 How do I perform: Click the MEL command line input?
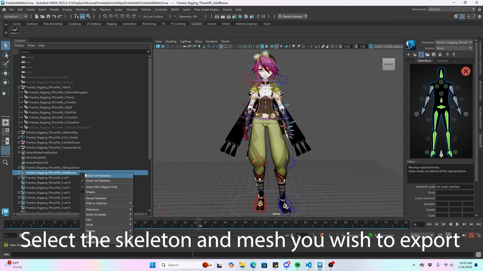[102, 254]
